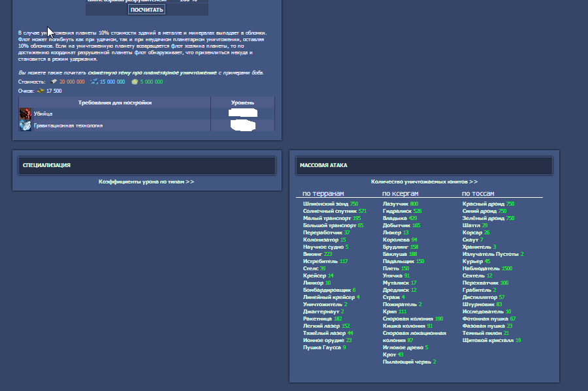Click the по терранам column heading
This screenshot has height=391, width=588.
click(x=323, y=193)
